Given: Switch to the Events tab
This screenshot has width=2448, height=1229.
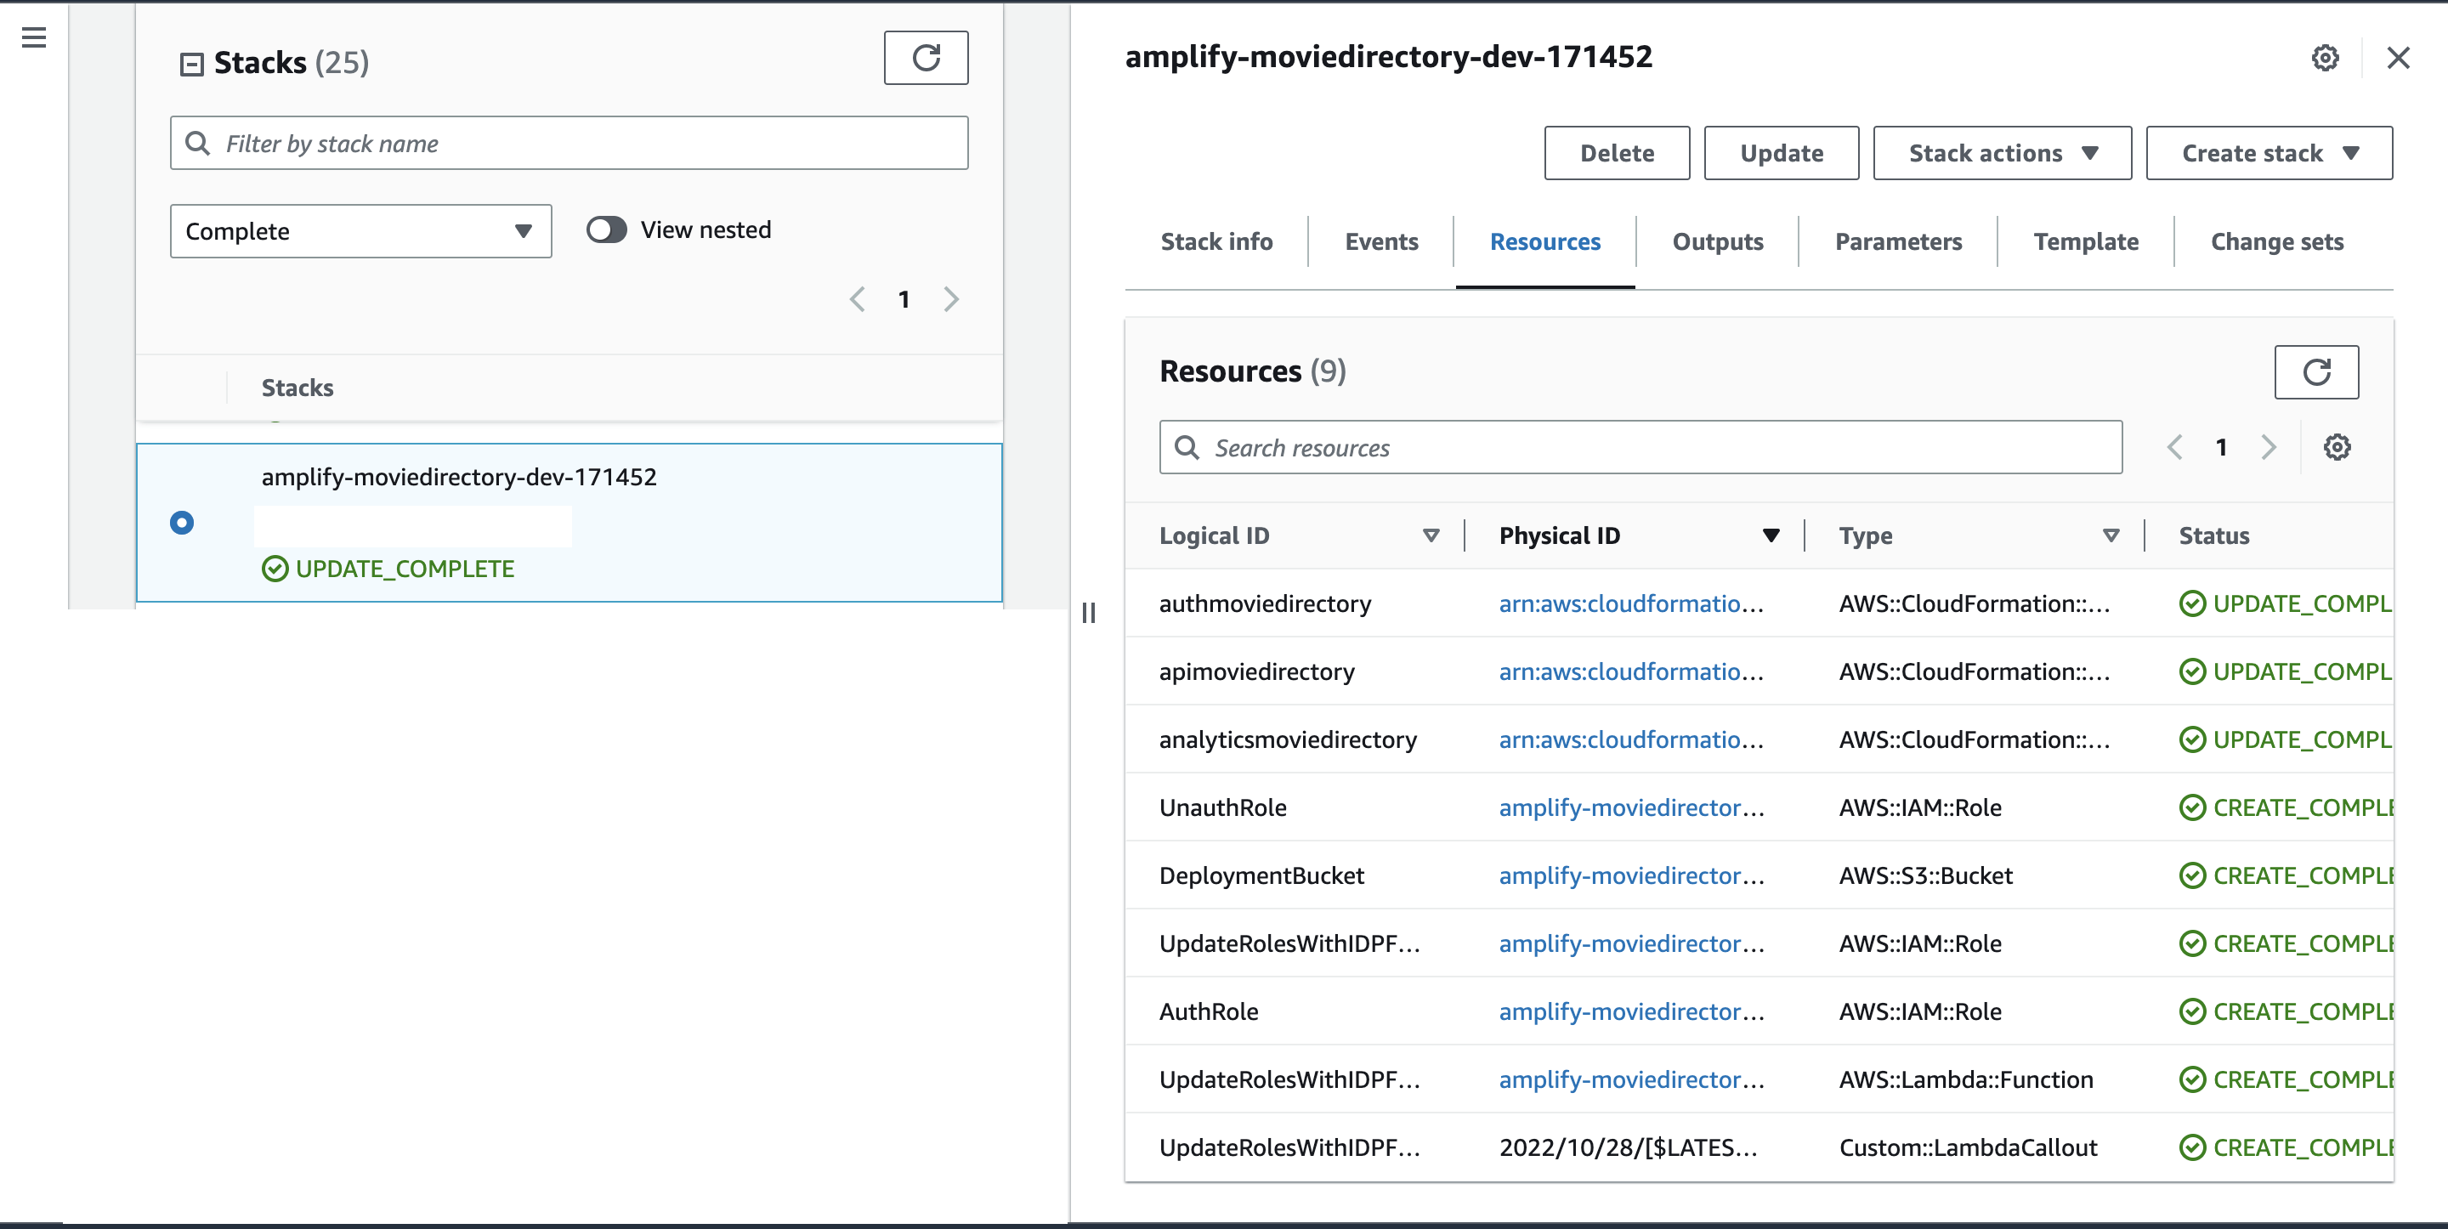Looking at the screenshot, I should [x=1380, y=241].
